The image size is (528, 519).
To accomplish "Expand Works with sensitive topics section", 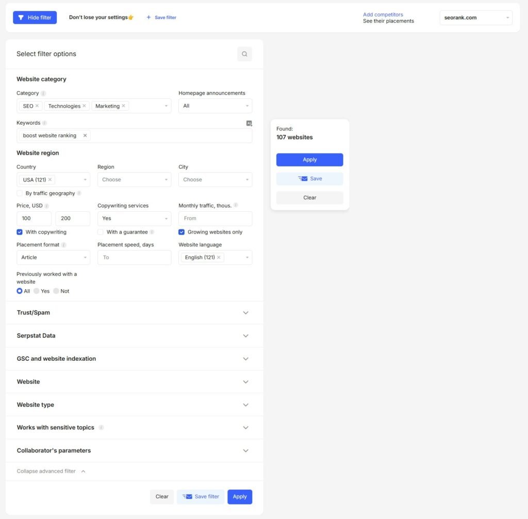I will point(135,427).
